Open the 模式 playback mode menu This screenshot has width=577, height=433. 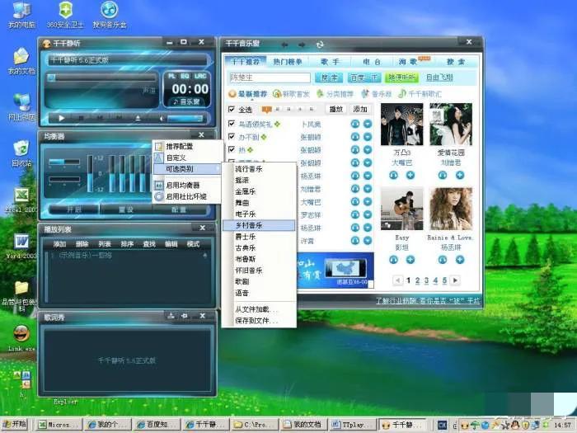pos(193,244)
